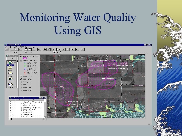Click the attributes table scroll-left arrow

click(x=10, y=119)
